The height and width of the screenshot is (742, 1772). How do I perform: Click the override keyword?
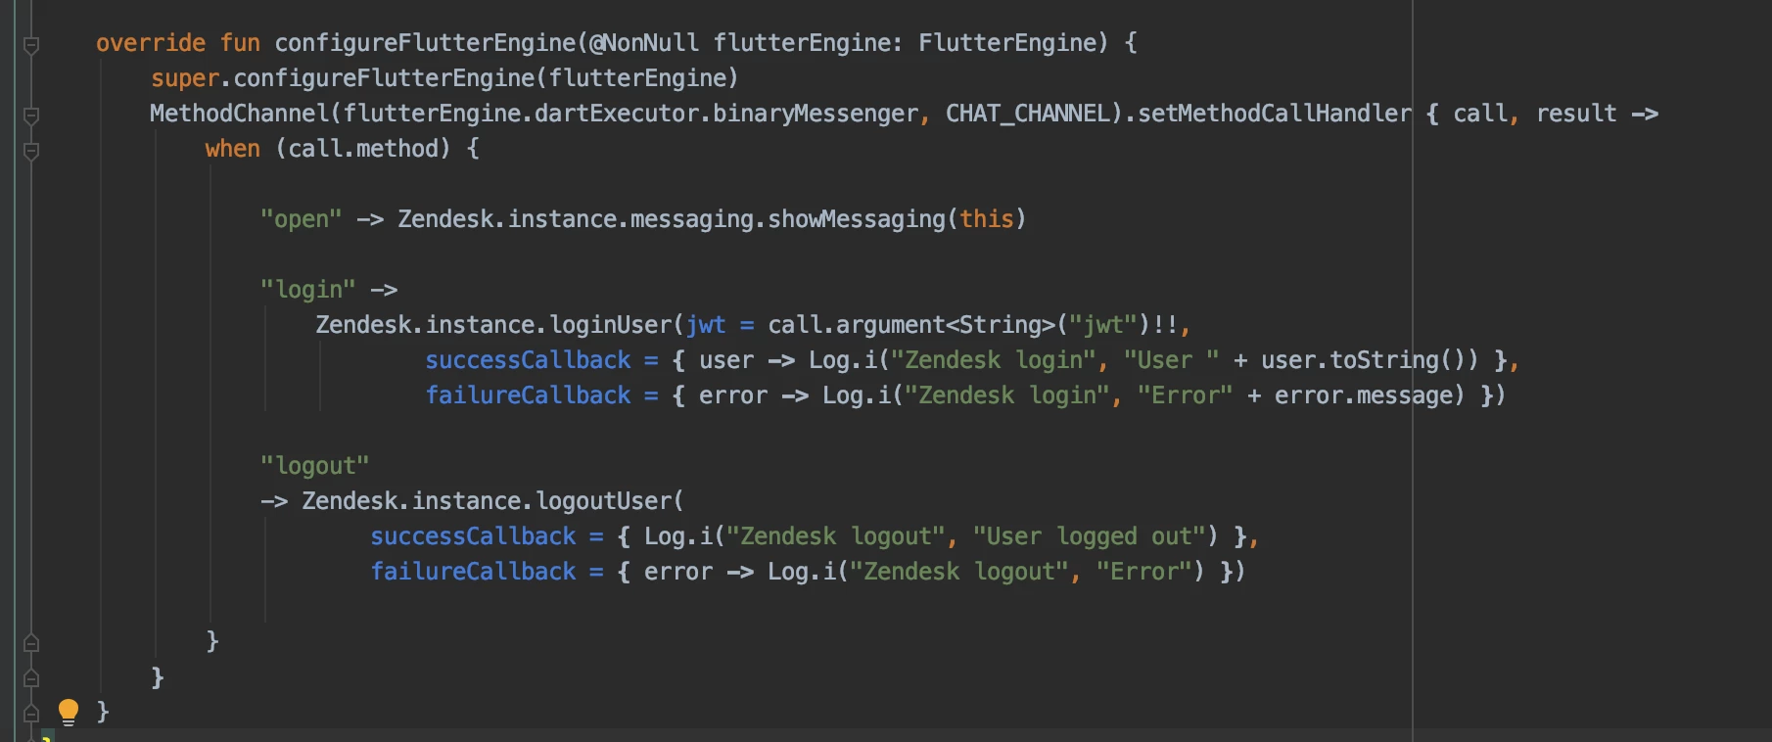pyautogui.click(x=151, y=43)
